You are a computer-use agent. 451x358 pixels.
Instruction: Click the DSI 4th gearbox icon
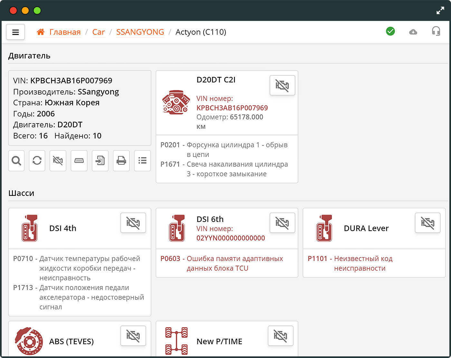coord(29,228)
